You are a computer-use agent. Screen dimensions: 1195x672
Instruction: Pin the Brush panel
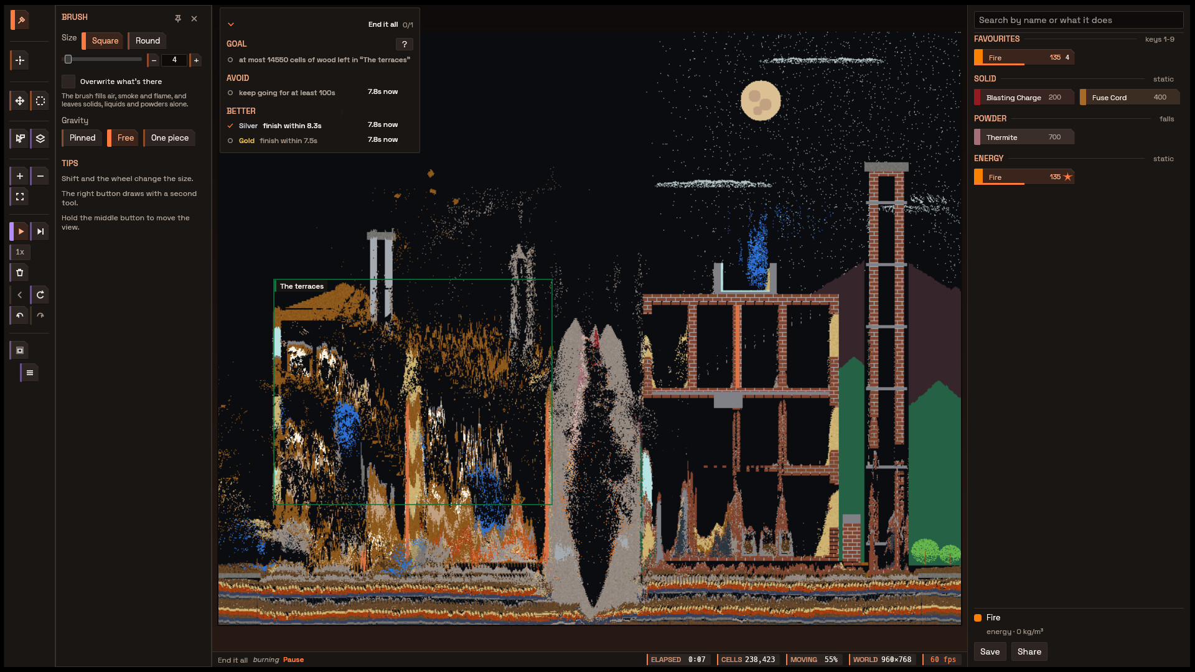[x=178, y=19]
